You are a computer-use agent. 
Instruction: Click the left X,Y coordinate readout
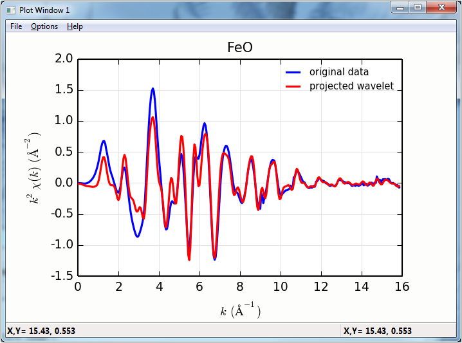point(41,331)
